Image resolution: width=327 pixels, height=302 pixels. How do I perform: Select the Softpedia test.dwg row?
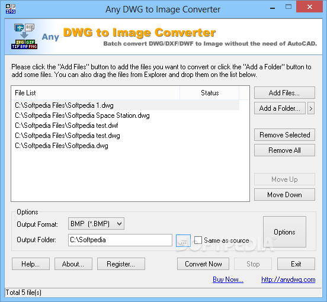tap(126, 136)
